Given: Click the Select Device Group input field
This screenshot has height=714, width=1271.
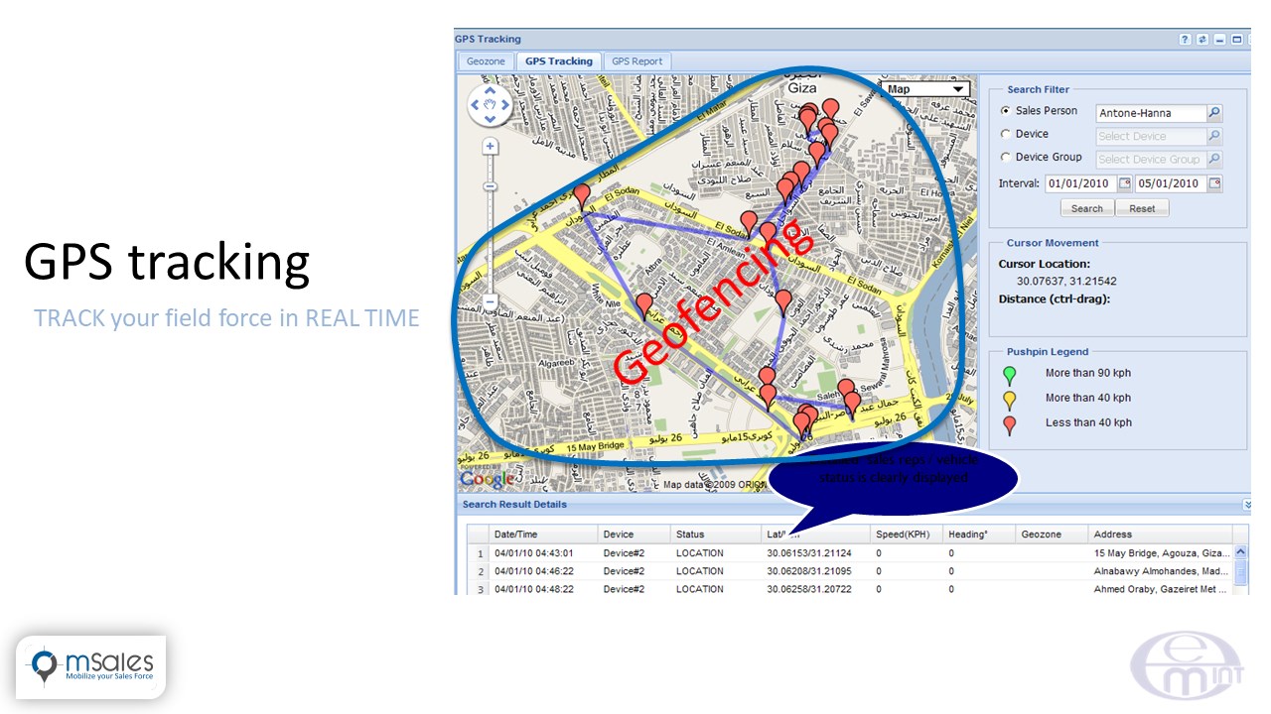Looking at the screenshot, I should 1151,159.
